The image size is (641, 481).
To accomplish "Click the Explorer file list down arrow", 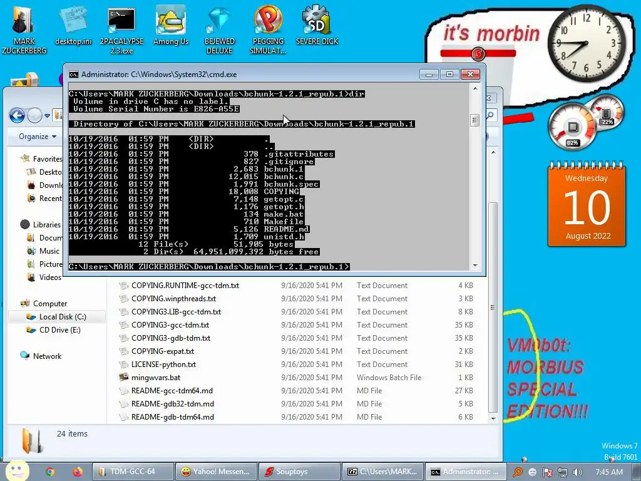I will click(493, 418).
